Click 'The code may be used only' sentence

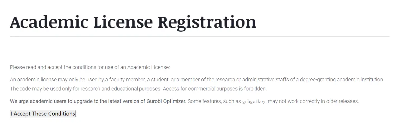86,89
